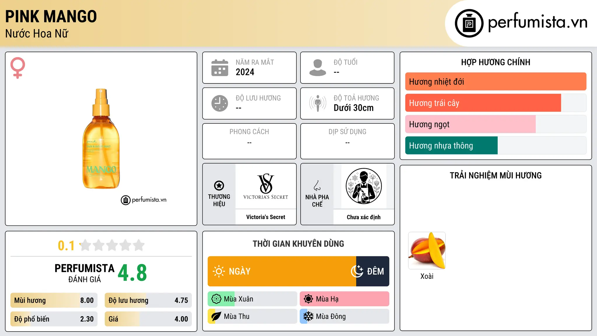
Task: Select the Mùa Đông season bar
Action: pyautogui.click(x=345, y=316)
